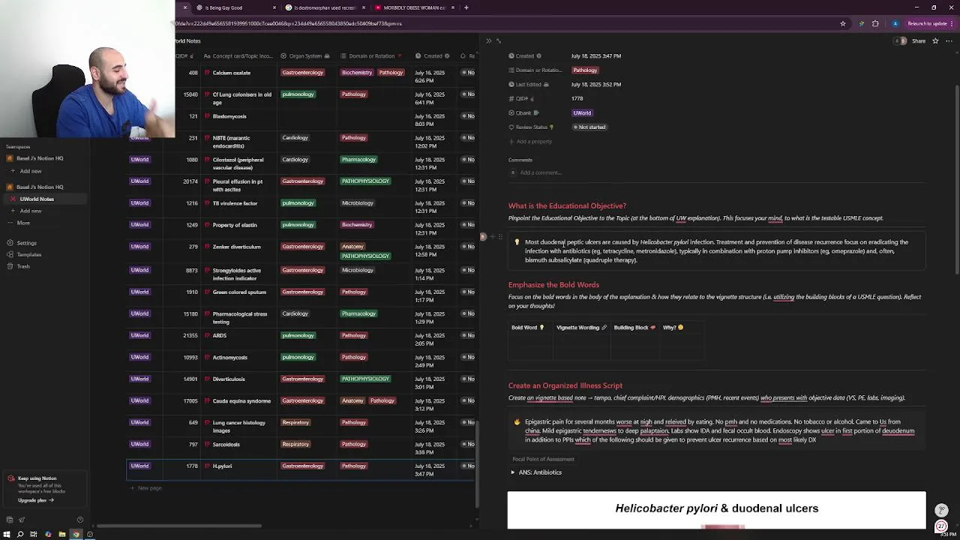Open the Cauda equina syndrome row

point(241,401)
